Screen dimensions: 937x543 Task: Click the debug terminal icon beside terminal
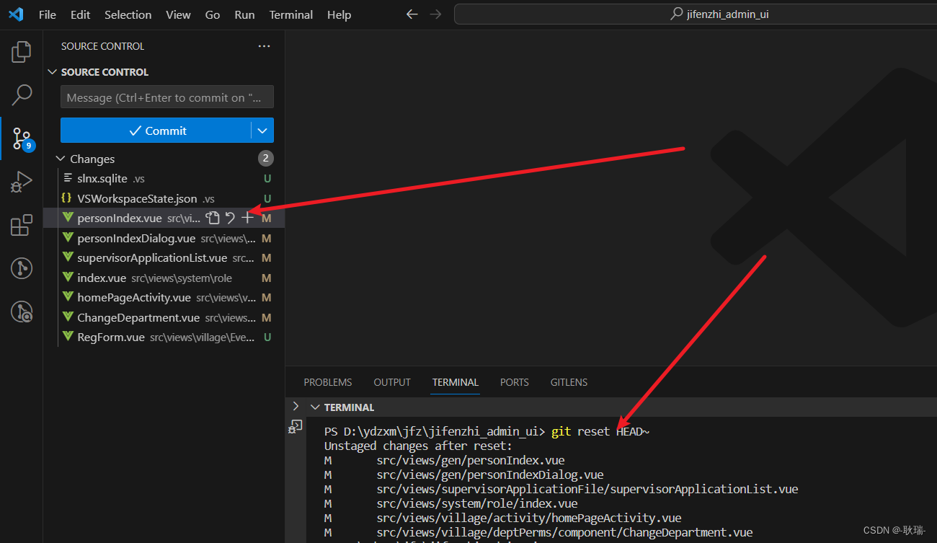click(x=296, y=426)
